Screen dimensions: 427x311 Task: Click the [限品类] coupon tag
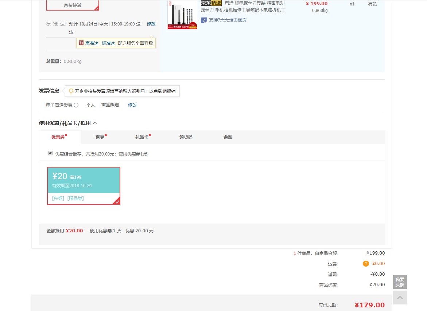point(75,198)
